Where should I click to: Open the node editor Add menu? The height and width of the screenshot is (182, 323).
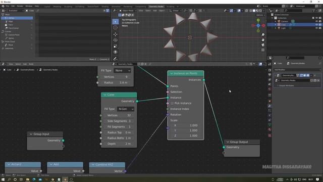click(x=25, y=64)
